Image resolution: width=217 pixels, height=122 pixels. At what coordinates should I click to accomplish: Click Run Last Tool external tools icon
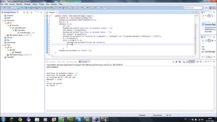36,8
